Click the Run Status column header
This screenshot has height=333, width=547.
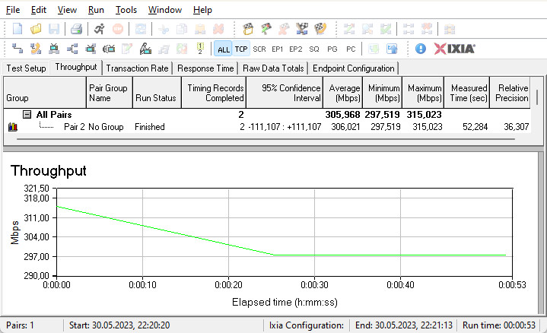coord(157,93)
